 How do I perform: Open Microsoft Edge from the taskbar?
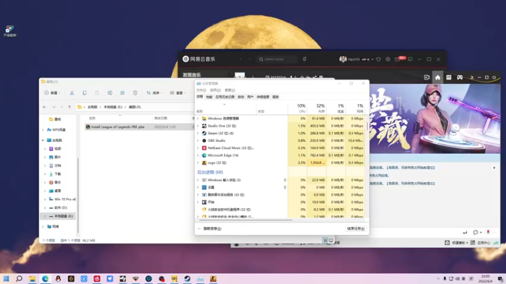(x=45, y=279)
